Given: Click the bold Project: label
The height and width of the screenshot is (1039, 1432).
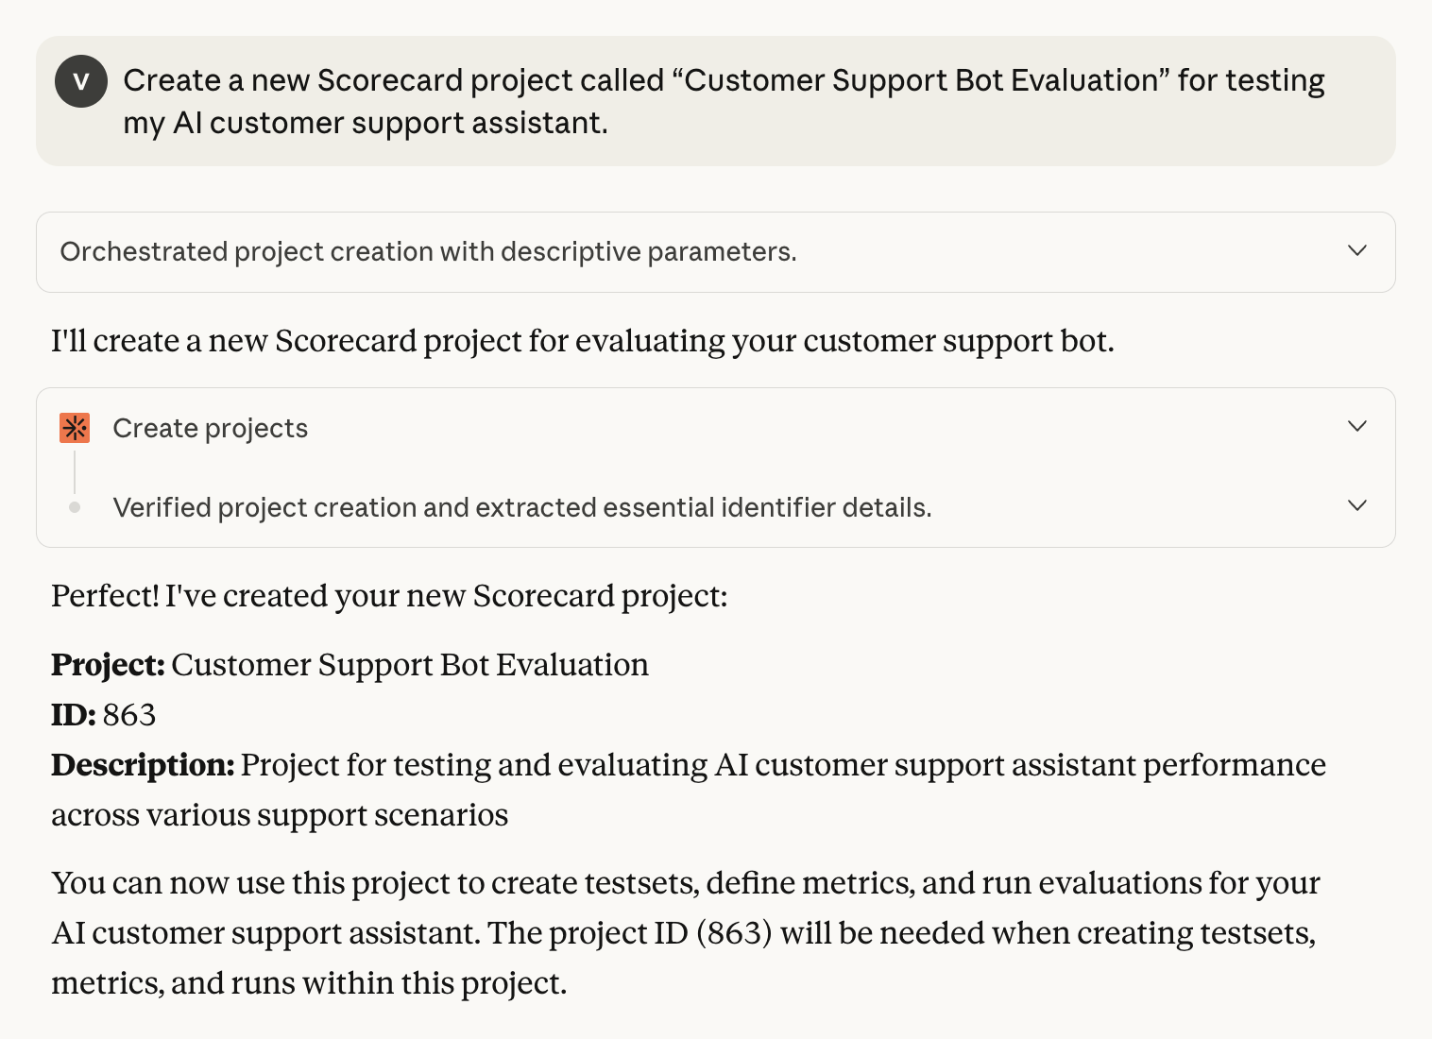Looking at the screenshot, I should click(x=109, y=665).
